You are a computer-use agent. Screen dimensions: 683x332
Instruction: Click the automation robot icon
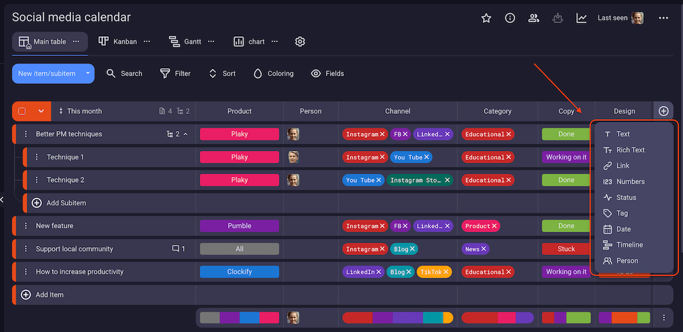[x=558, y=18]
